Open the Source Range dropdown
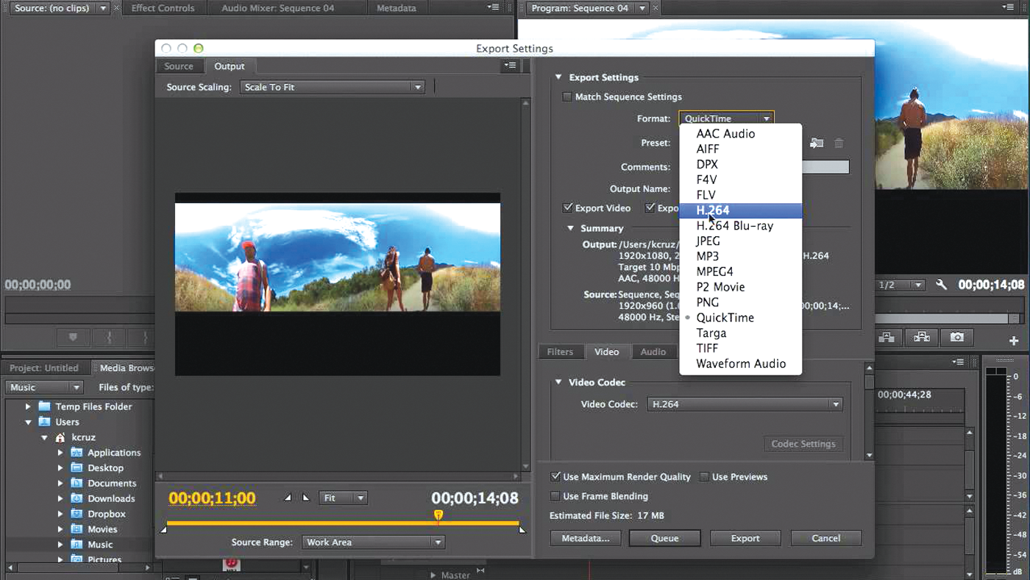Image resolution: width=1030 pixels, height=580 pixels. tap(373, 542)
